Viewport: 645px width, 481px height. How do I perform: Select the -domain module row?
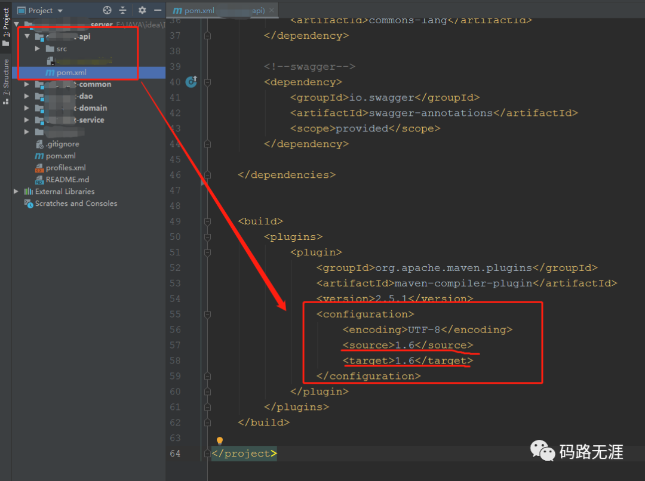[x=89, y=108]
